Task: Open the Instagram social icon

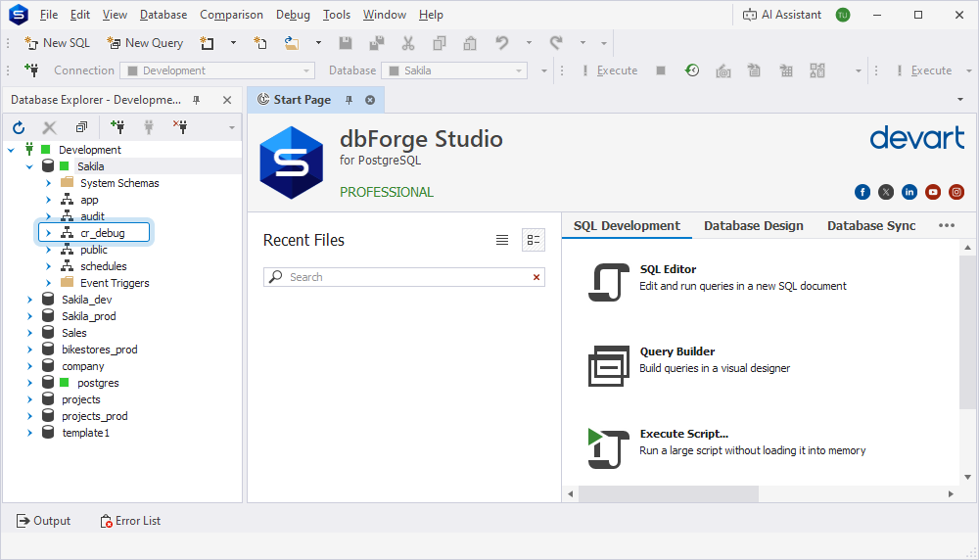Action: (956, 192)
